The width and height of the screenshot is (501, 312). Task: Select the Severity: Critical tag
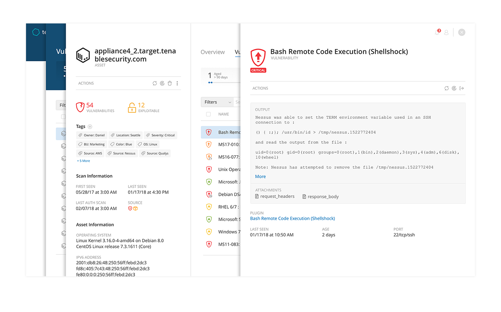tap(160, 135)
